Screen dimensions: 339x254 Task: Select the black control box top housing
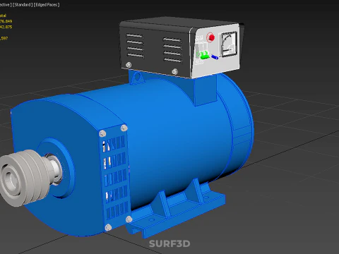coord(155,47)
